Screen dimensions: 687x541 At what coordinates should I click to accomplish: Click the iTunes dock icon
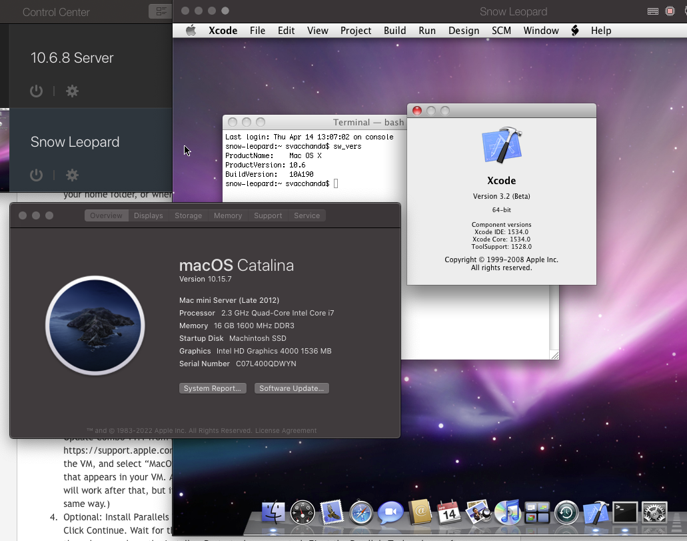508,512
